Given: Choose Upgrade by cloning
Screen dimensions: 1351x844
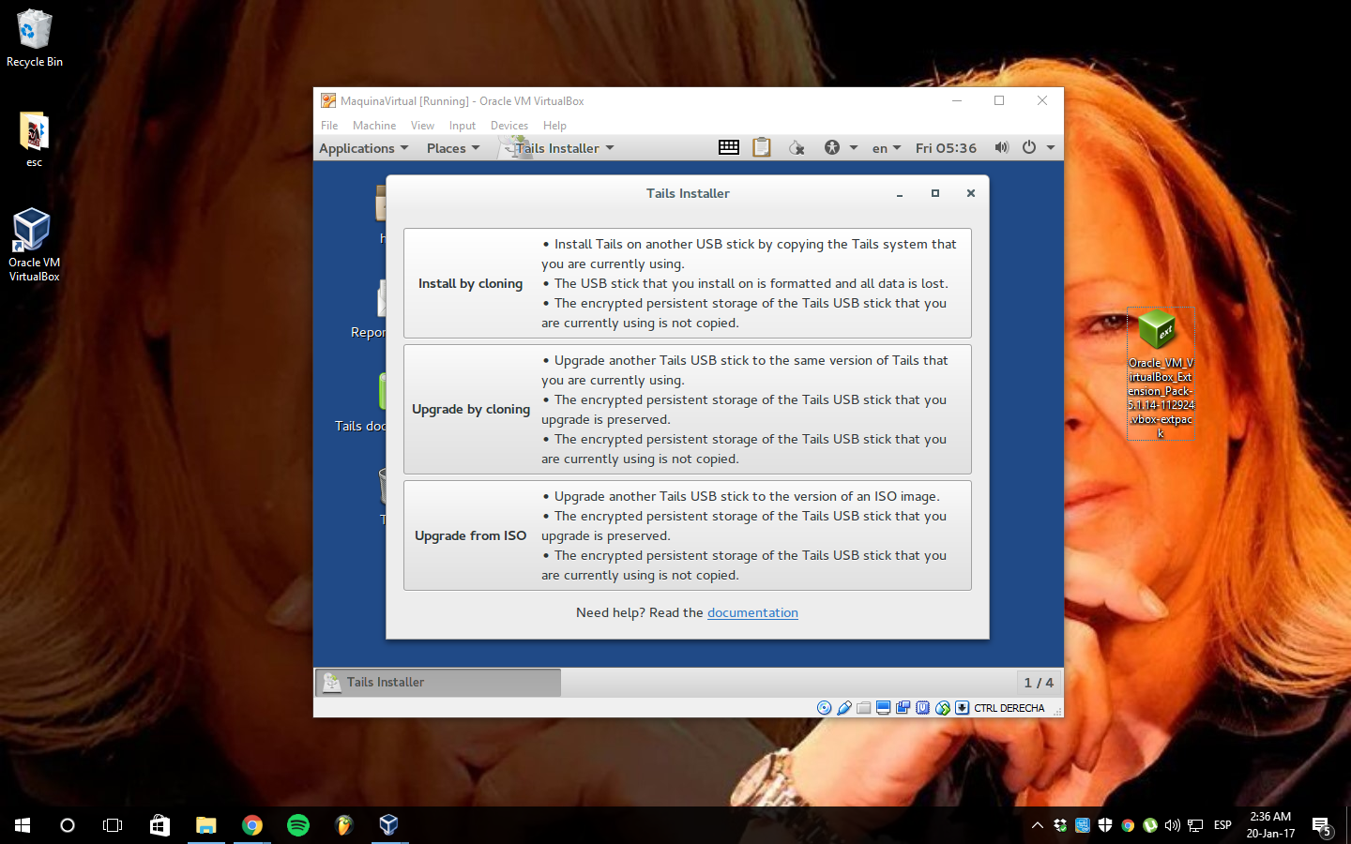Looking at the screenshot, I should 688,409.
